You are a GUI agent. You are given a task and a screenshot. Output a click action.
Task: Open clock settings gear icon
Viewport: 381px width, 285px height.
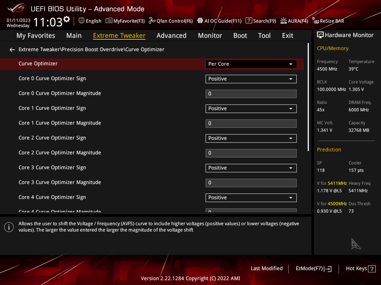pos(67,19)
